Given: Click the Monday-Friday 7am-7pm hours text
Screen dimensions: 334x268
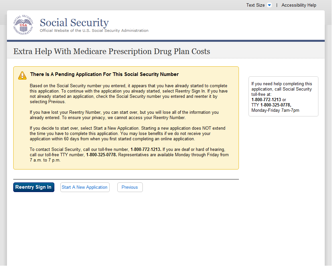Looking at the screenshot, I should click(x=275, y=110).
